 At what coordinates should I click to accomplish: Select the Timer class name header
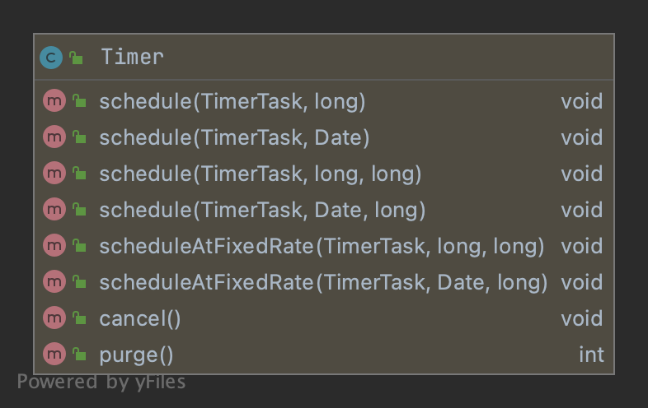[132, 58]
